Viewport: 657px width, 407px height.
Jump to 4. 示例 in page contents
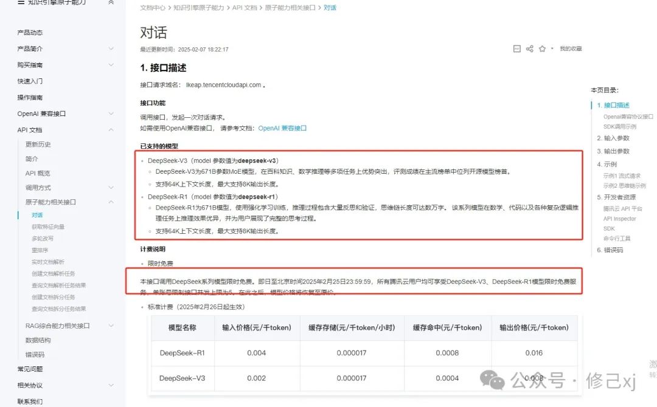point(607,164)
